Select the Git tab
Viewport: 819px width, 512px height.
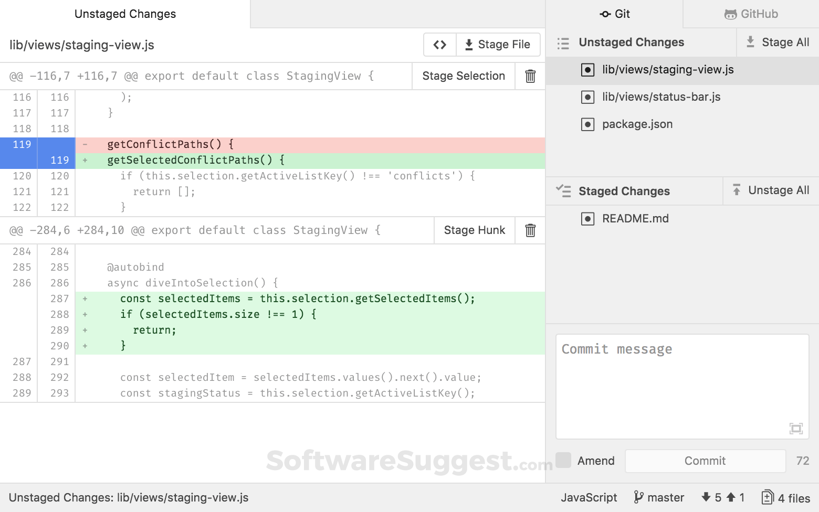coord(614,14)
